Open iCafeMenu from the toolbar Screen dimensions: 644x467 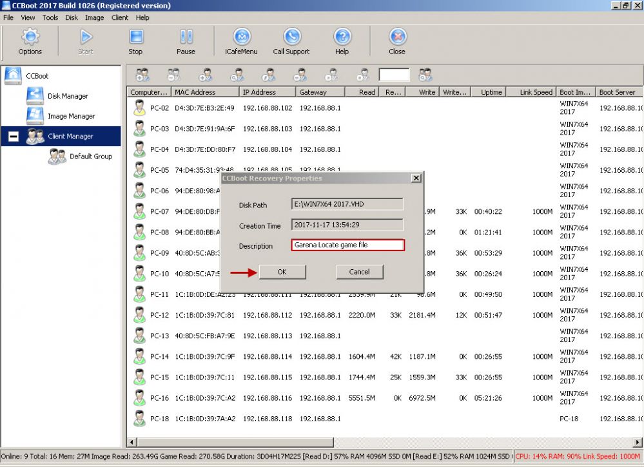coord(241,37)
